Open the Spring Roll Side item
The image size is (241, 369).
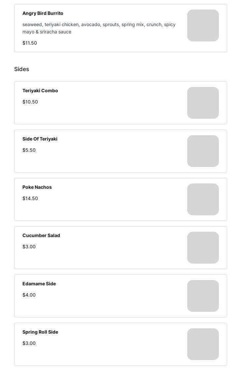point(40,332)
